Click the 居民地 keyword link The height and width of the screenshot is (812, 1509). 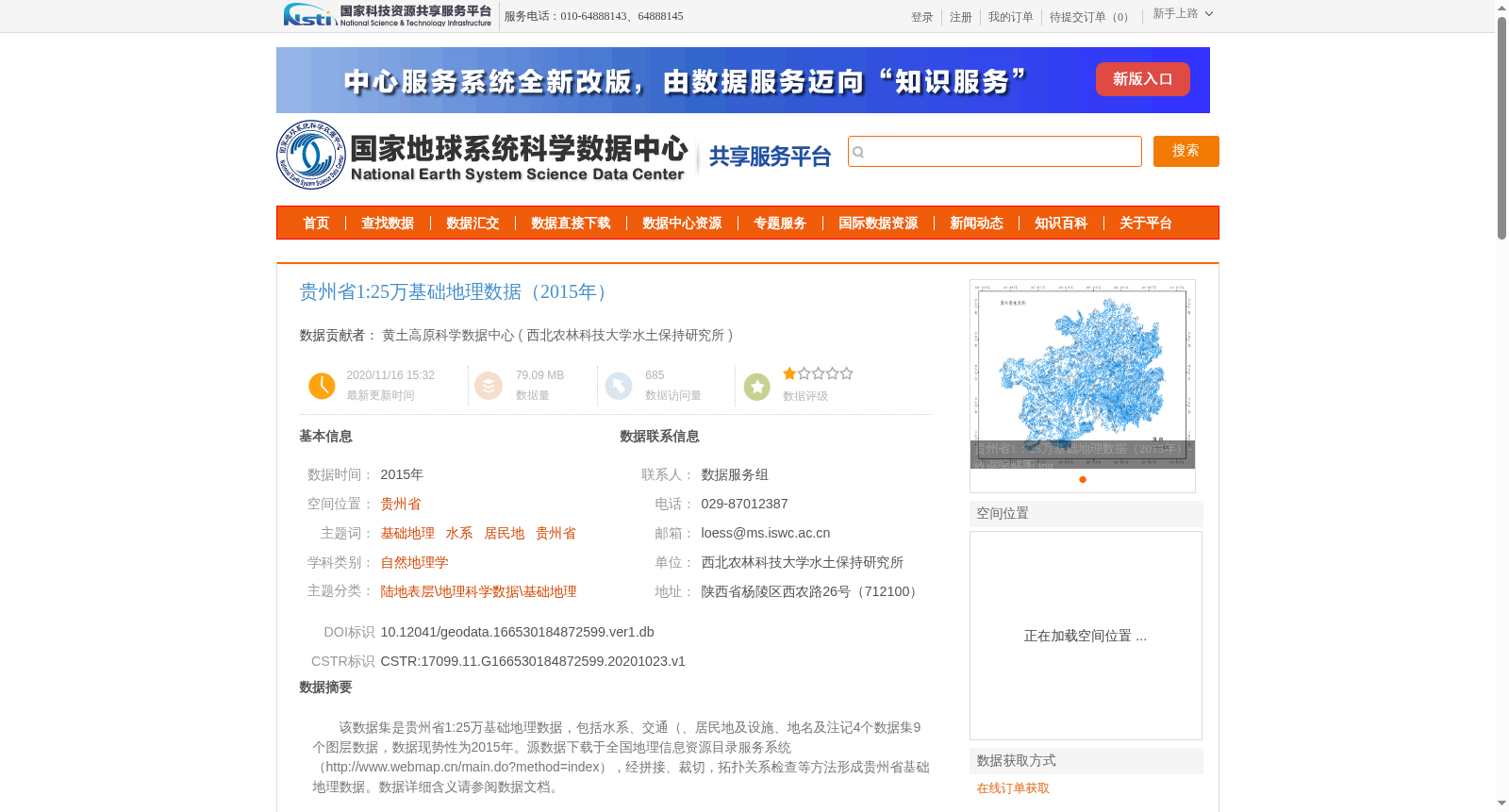(x=505, y=533)
